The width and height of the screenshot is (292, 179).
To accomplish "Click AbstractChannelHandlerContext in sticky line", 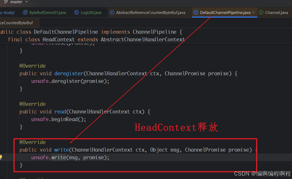I will (x=143, y=39).
